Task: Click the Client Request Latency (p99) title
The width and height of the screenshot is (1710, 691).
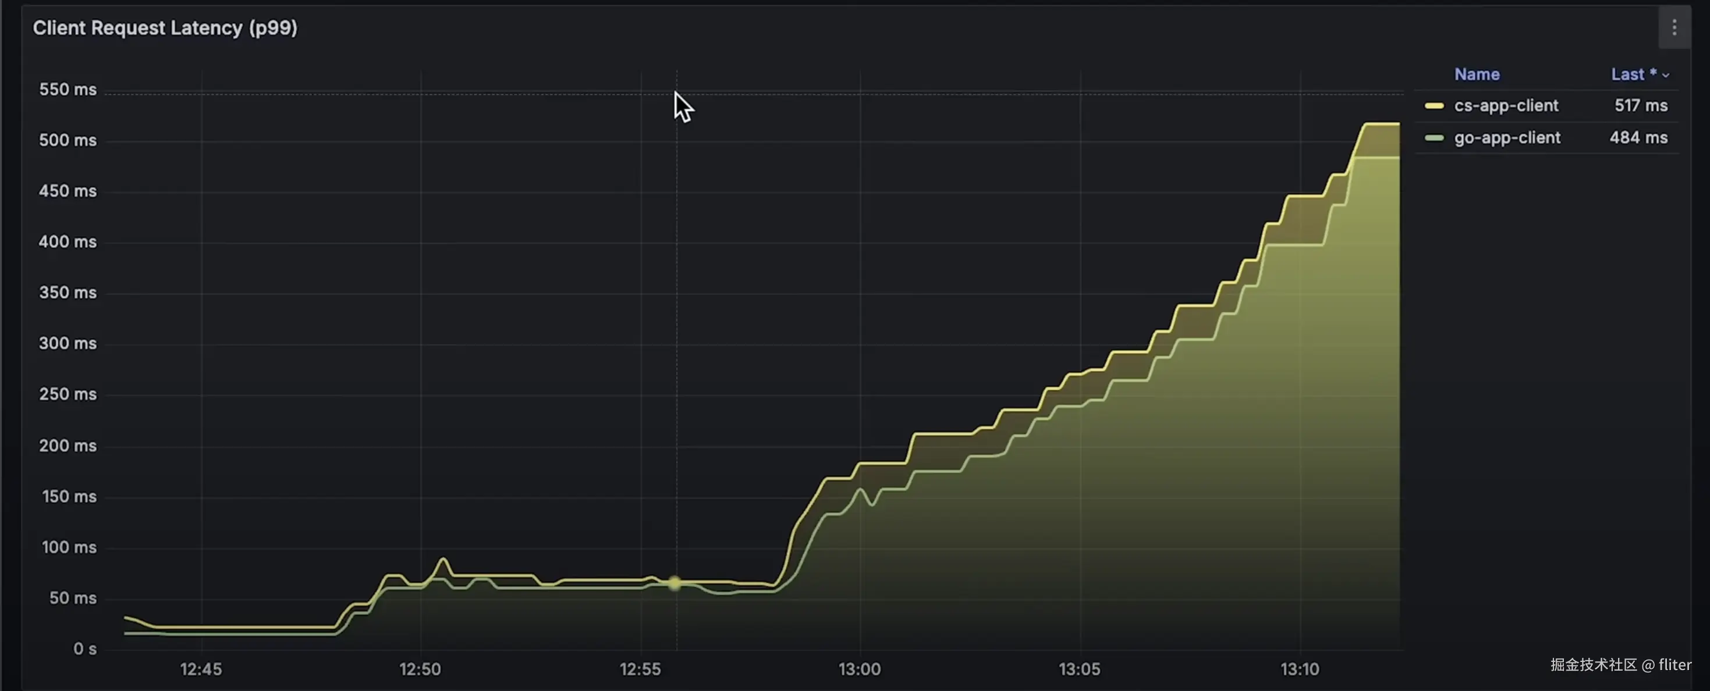Action: tap(165, 28)
